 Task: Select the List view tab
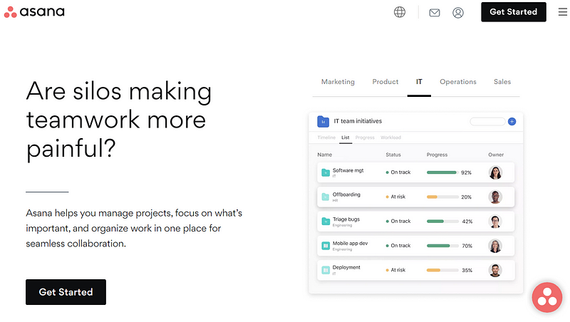[346, 137]
